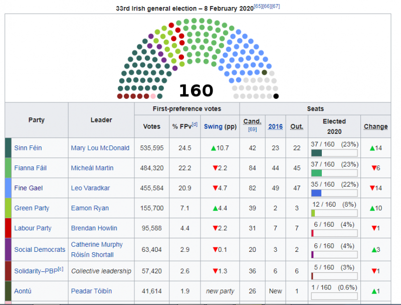The width and height of the screenshot is (401, 305).
Task: Click Sinn Féin dark green color swatch
Action: click(x=8, y=148)
